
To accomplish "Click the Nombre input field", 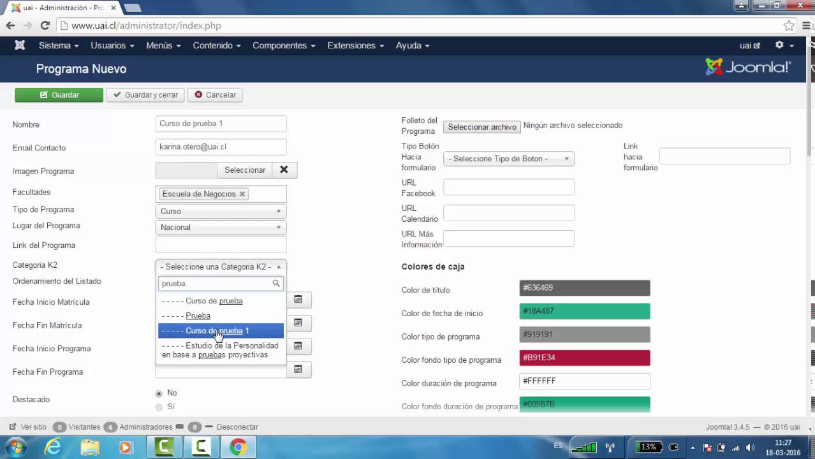I will 221,124.
